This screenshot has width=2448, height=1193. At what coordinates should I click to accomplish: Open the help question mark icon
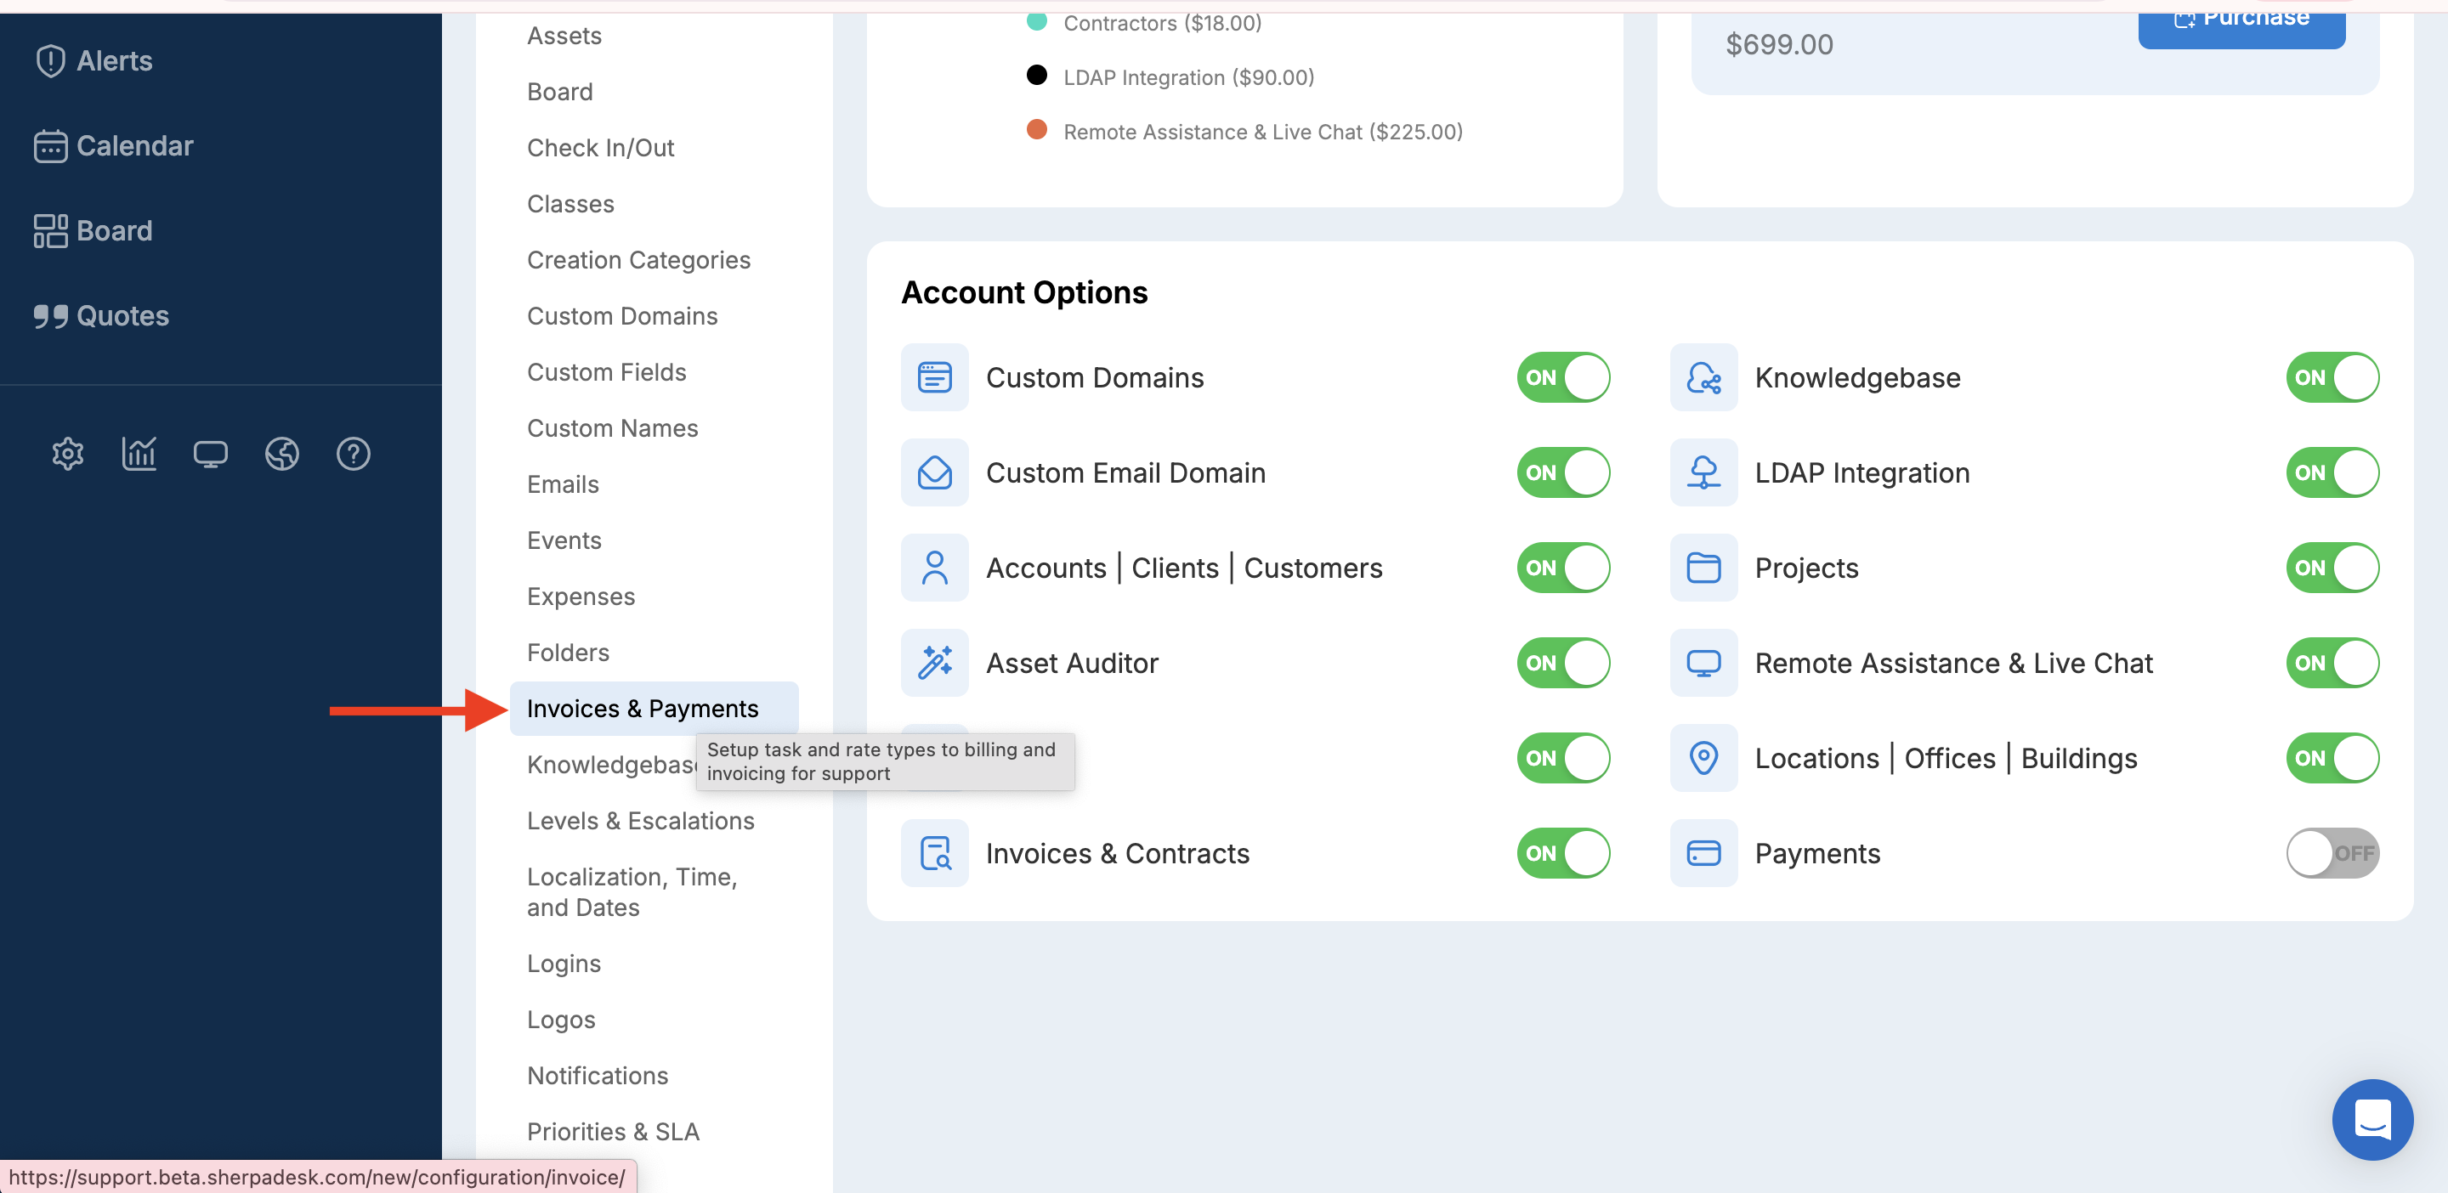[x=353, y=454]
